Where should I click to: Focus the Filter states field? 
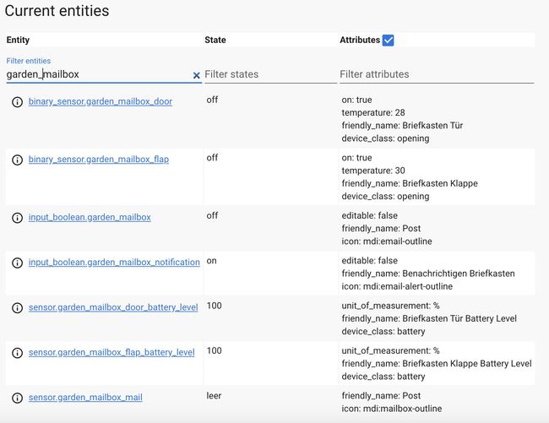click(270, 74)
